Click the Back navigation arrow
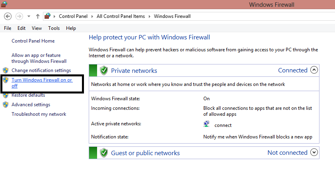The height and width of the screenshot is (183, 335). click(8, 16)
